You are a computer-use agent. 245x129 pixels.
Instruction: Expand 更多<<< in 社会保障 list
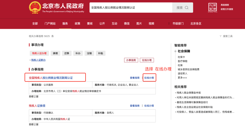(x=182, y=78)
